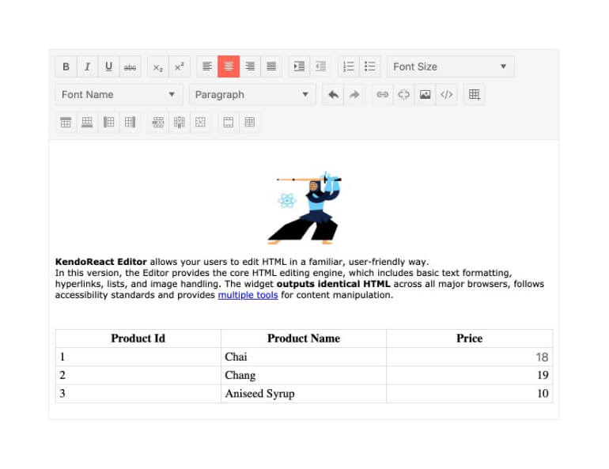
Task: Click the 'Product Name' table header
Action: click(x=304, y=339)
